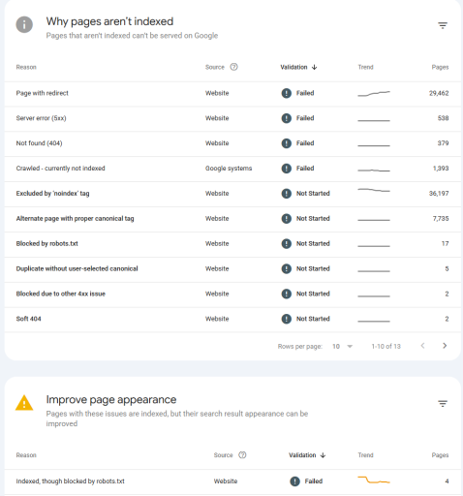Click Google systems source cell
The height and width of the screenshot is (496, 463).
click(229, 169)
